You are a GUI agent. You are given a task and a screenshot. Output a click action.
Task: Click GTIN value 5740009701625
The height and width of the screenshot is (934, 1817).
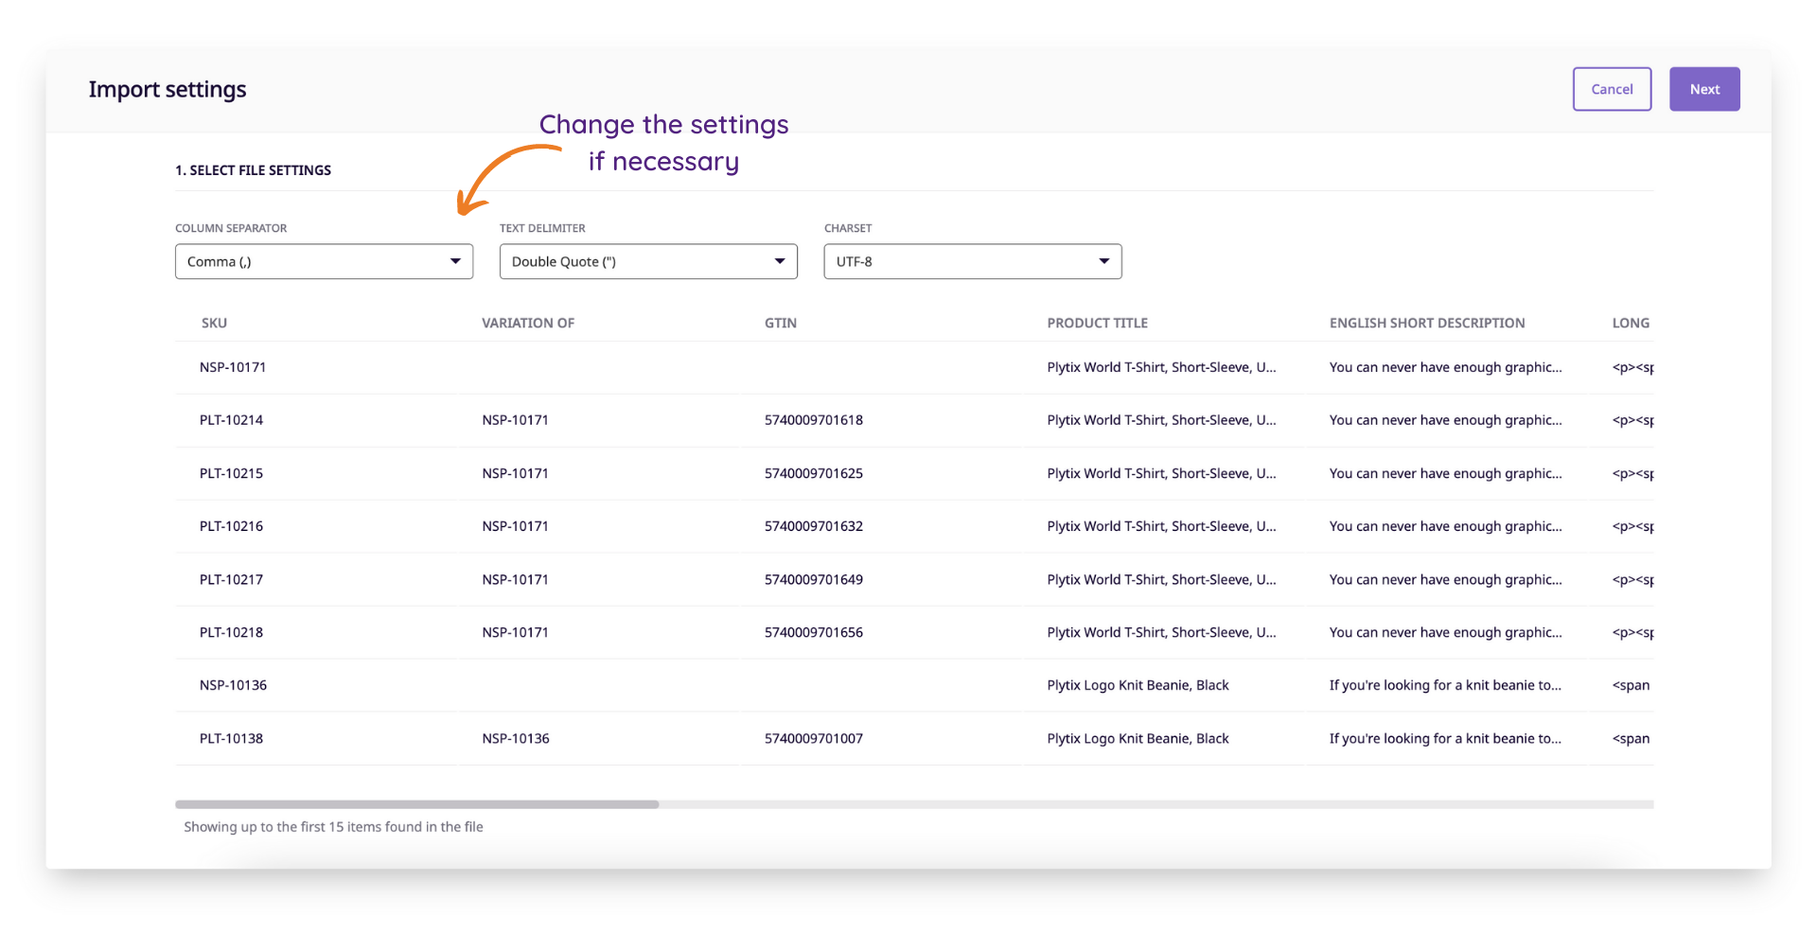coord(813,473)
